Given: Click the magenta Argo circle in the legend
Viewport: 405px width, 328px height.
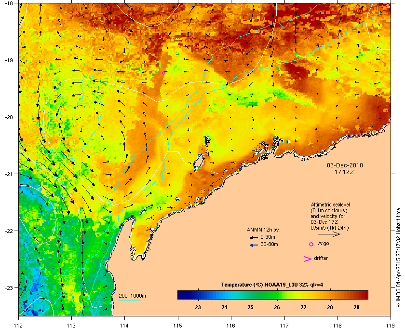Looking at the screenshot, I should coord(311,244).
